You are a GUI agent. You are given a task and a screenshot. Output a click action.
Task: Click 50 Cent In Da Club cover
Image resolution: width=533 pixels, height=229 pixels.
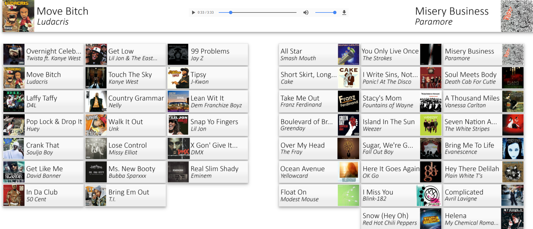coord(14,195)
